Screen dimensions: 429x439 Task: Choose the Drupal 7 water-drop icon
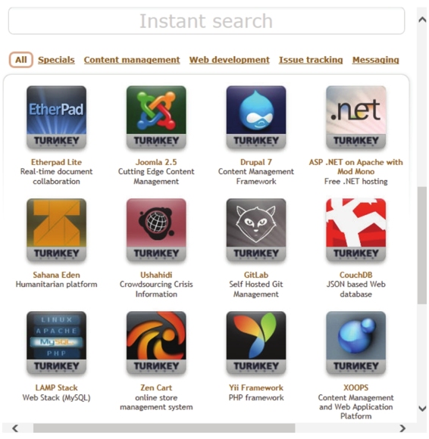(256, 117)
